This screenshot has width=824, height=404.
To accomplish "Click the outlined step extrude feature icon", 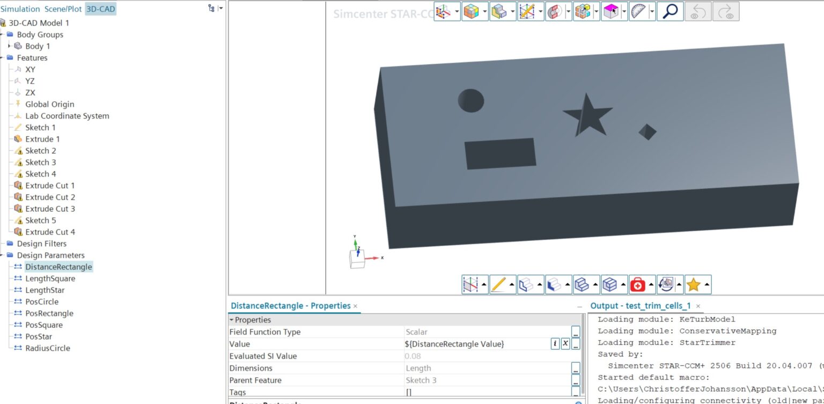I will tap(526, 284).
